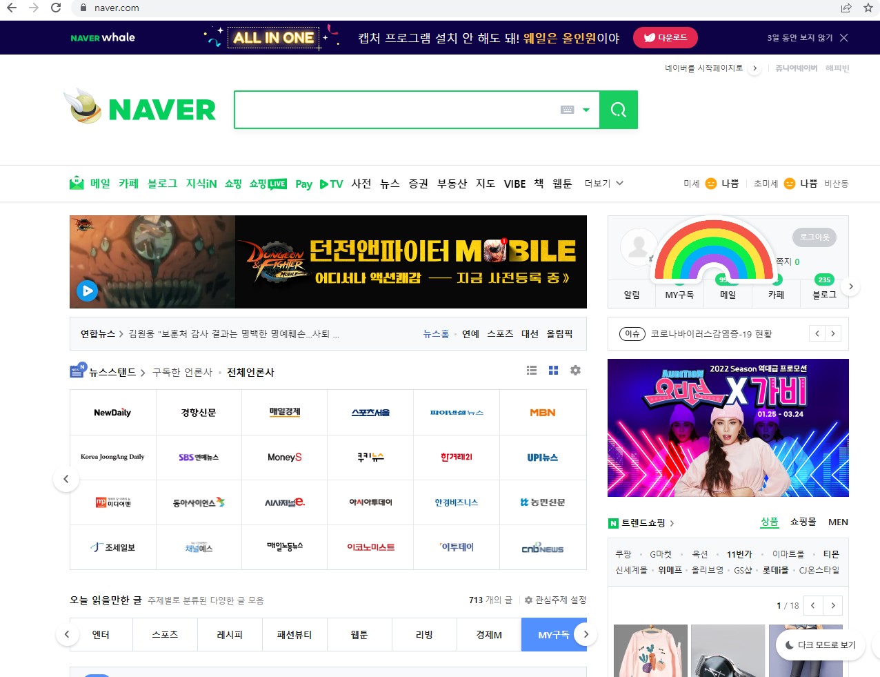Screen dimensions: 880x677
Task: Open 쇼핑LIVE menu item
Action: pos(268,183)
